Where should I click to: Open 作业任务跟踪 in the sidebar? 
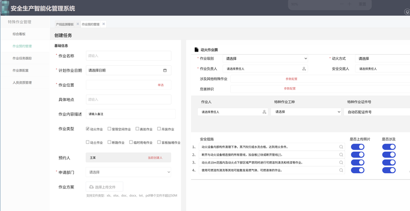(x=22, y=58)
